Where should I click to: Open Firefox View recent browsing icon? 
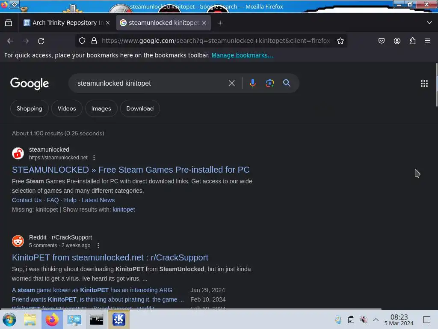coord(9,23)
